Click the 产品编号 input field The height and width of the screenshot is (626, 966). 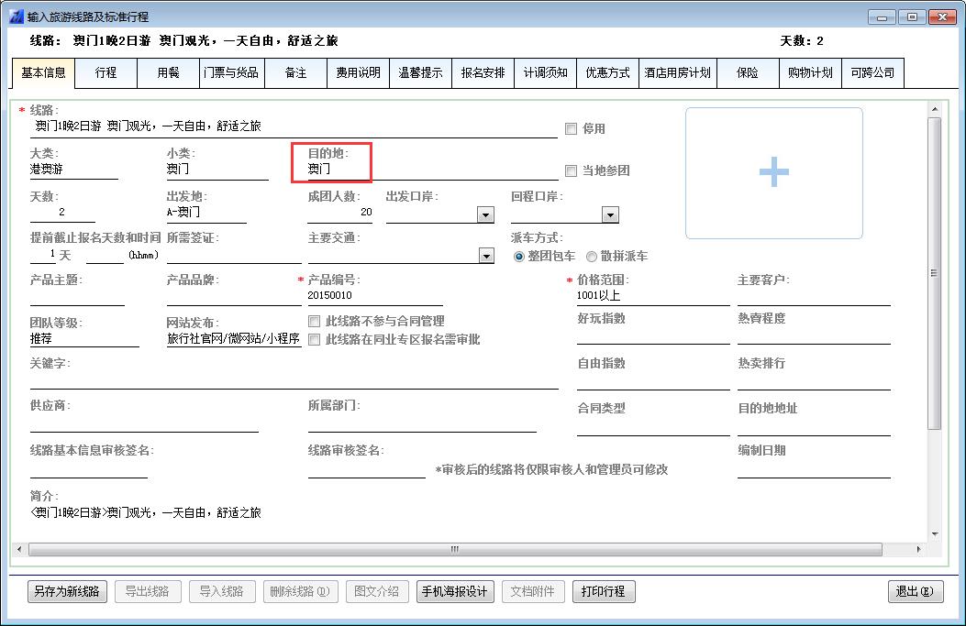[374, 296]
